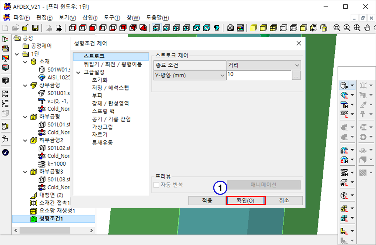Click the stroke distance input field
The image size is (376, 245).
(259, 74)
